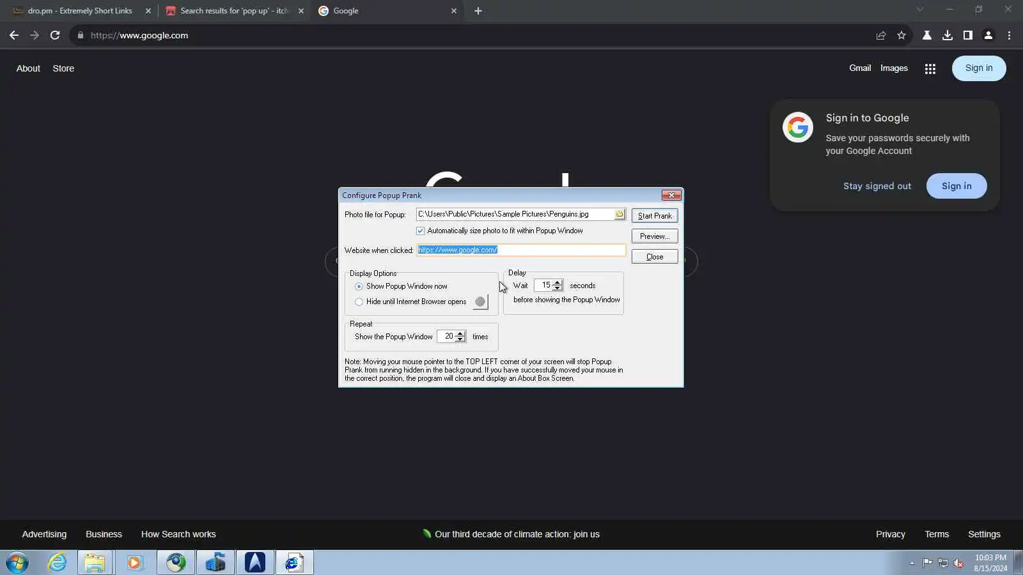Open Windows Explorer from the taskbar
Image resolution: width=1023 pixels, height=575 pixels.
click(x=95, y=563)
